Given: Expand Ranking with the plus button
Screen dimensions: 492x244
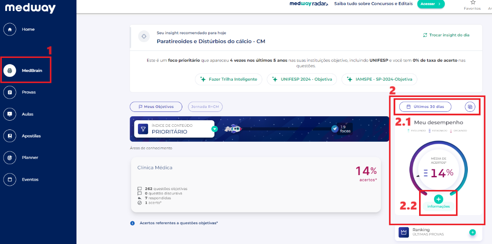Looking at the screenshot, I should [x=473, y=233].
